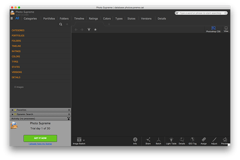The image size is (240, 160).
Task: Open the Details tool in bottom toolbar
Action: pos(182,141)
